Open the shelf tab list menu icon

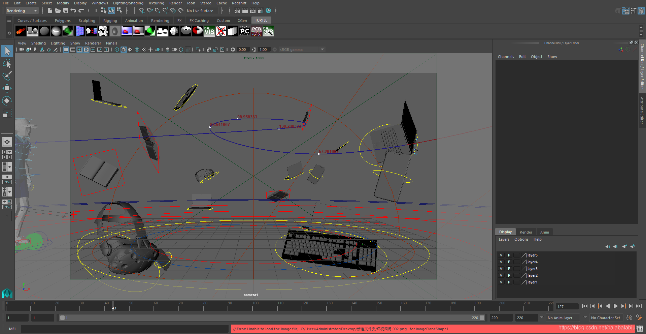9,21
